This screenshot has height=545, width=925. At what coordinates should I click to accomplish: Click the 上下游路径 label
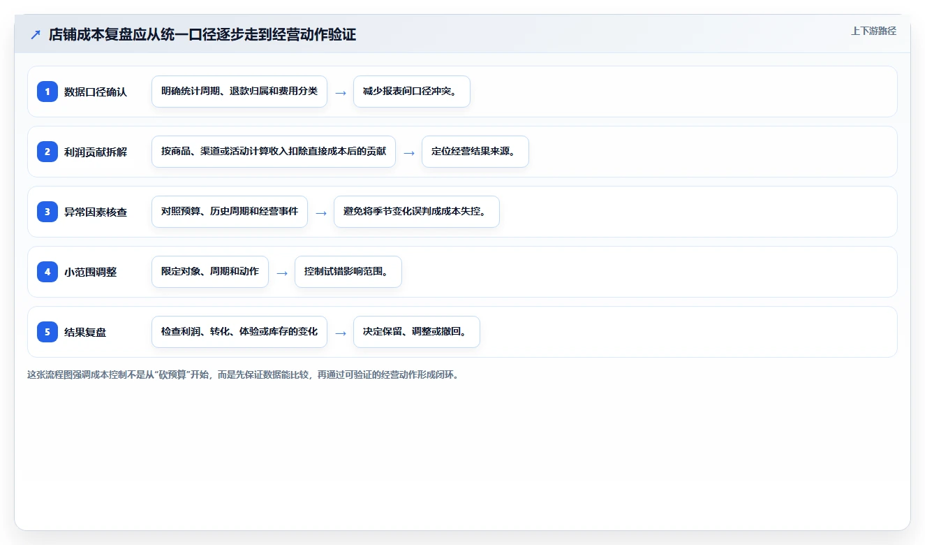pyautogui.click(x=873, y=31)
